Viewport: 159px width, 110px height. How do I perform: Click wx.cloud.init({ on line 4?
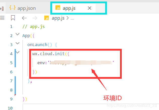(51, 54)
